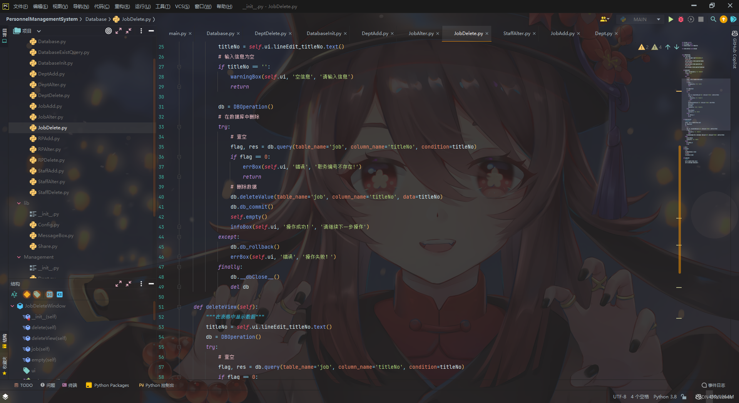
Task: Click the Python 3.8 interpreter in status bar
Action: pyautogui.click(x=665, y=396)
